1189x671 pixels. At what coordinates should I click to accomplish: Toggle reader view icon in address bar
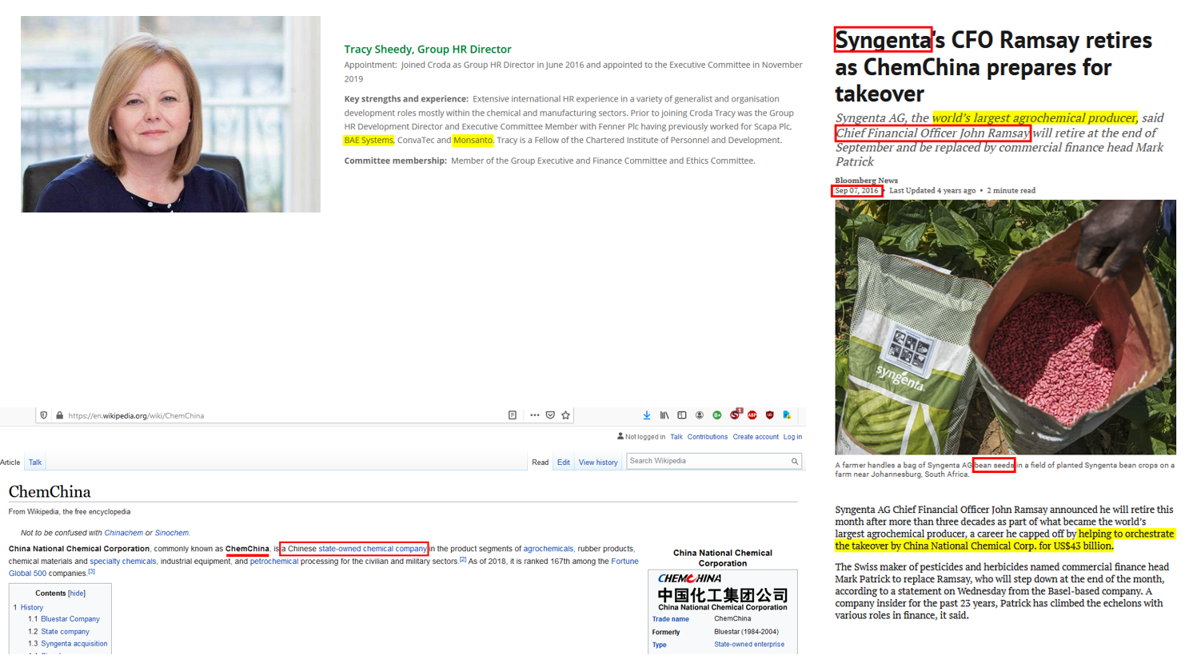click(x=513, y=415)
